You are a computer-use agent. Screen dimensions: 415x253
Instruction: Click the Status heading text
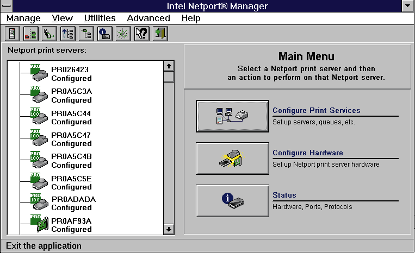point(284,195)
